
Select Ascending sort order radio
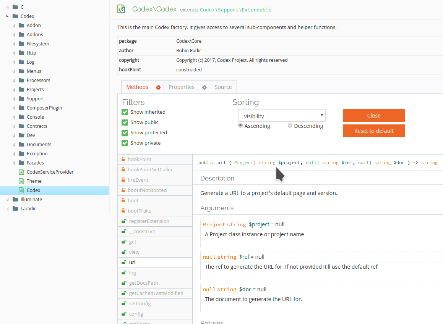[240, 125]
